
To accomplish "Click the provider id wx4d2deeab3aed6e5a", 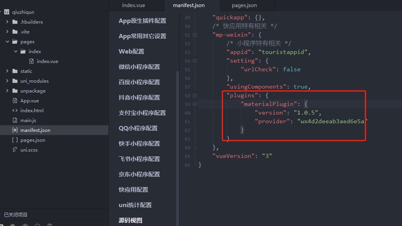I will [x=332, y=122].
